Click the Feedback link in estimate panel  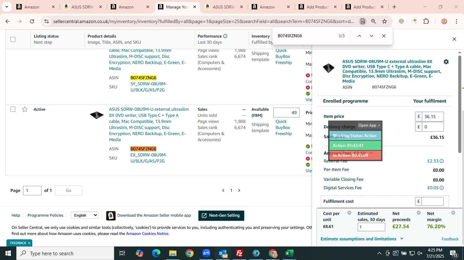450,239
